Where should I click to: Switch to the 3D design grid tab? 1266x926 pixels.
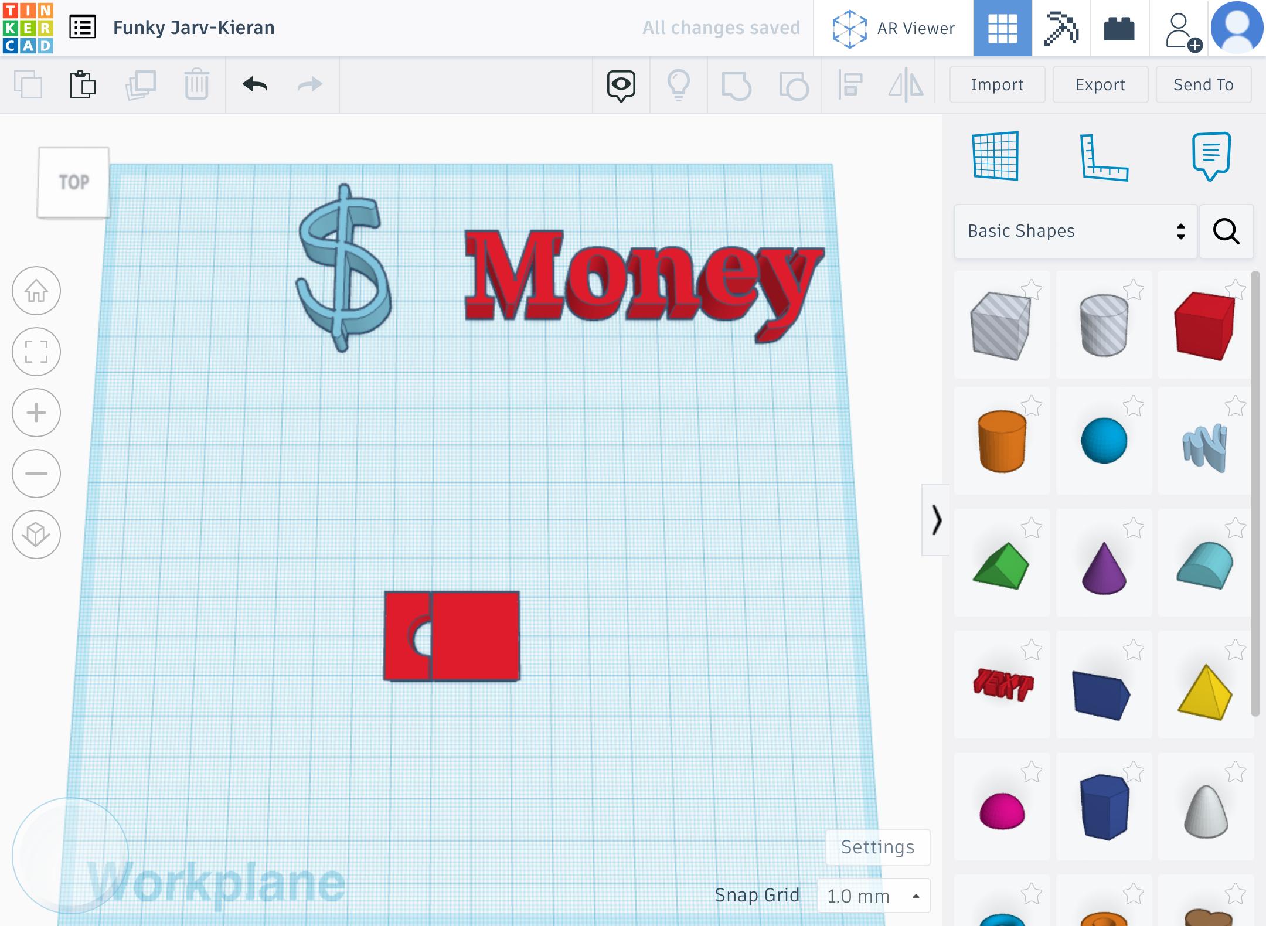click(x=1002, y=28)
